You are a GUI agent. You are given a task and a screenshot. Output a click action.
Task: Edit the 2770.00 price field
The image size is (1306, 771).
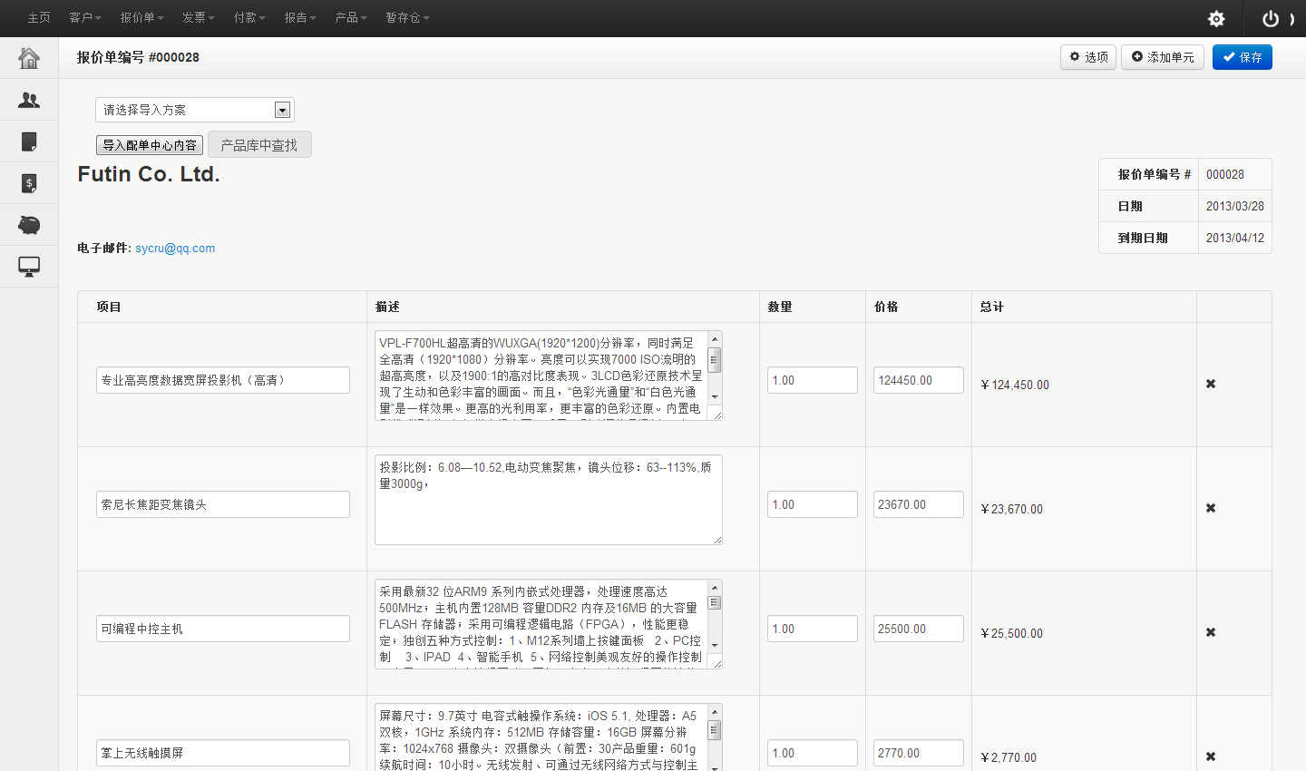[919, 753]
